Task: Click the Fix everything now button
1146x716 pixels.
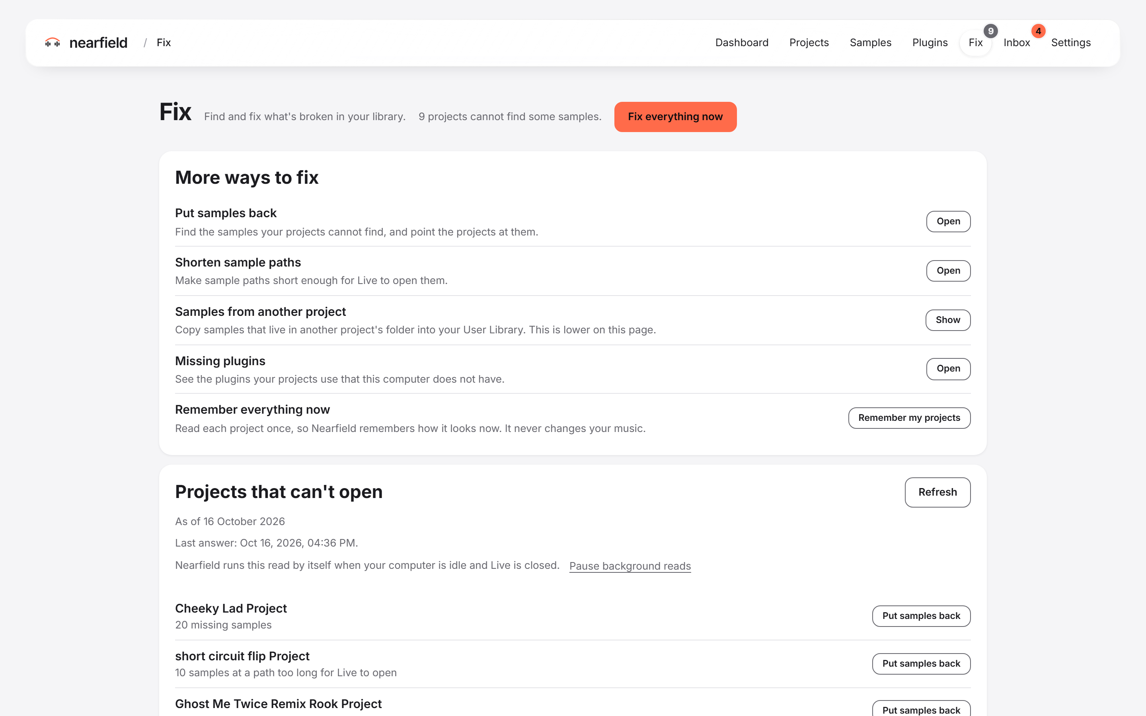Action: 675,117
